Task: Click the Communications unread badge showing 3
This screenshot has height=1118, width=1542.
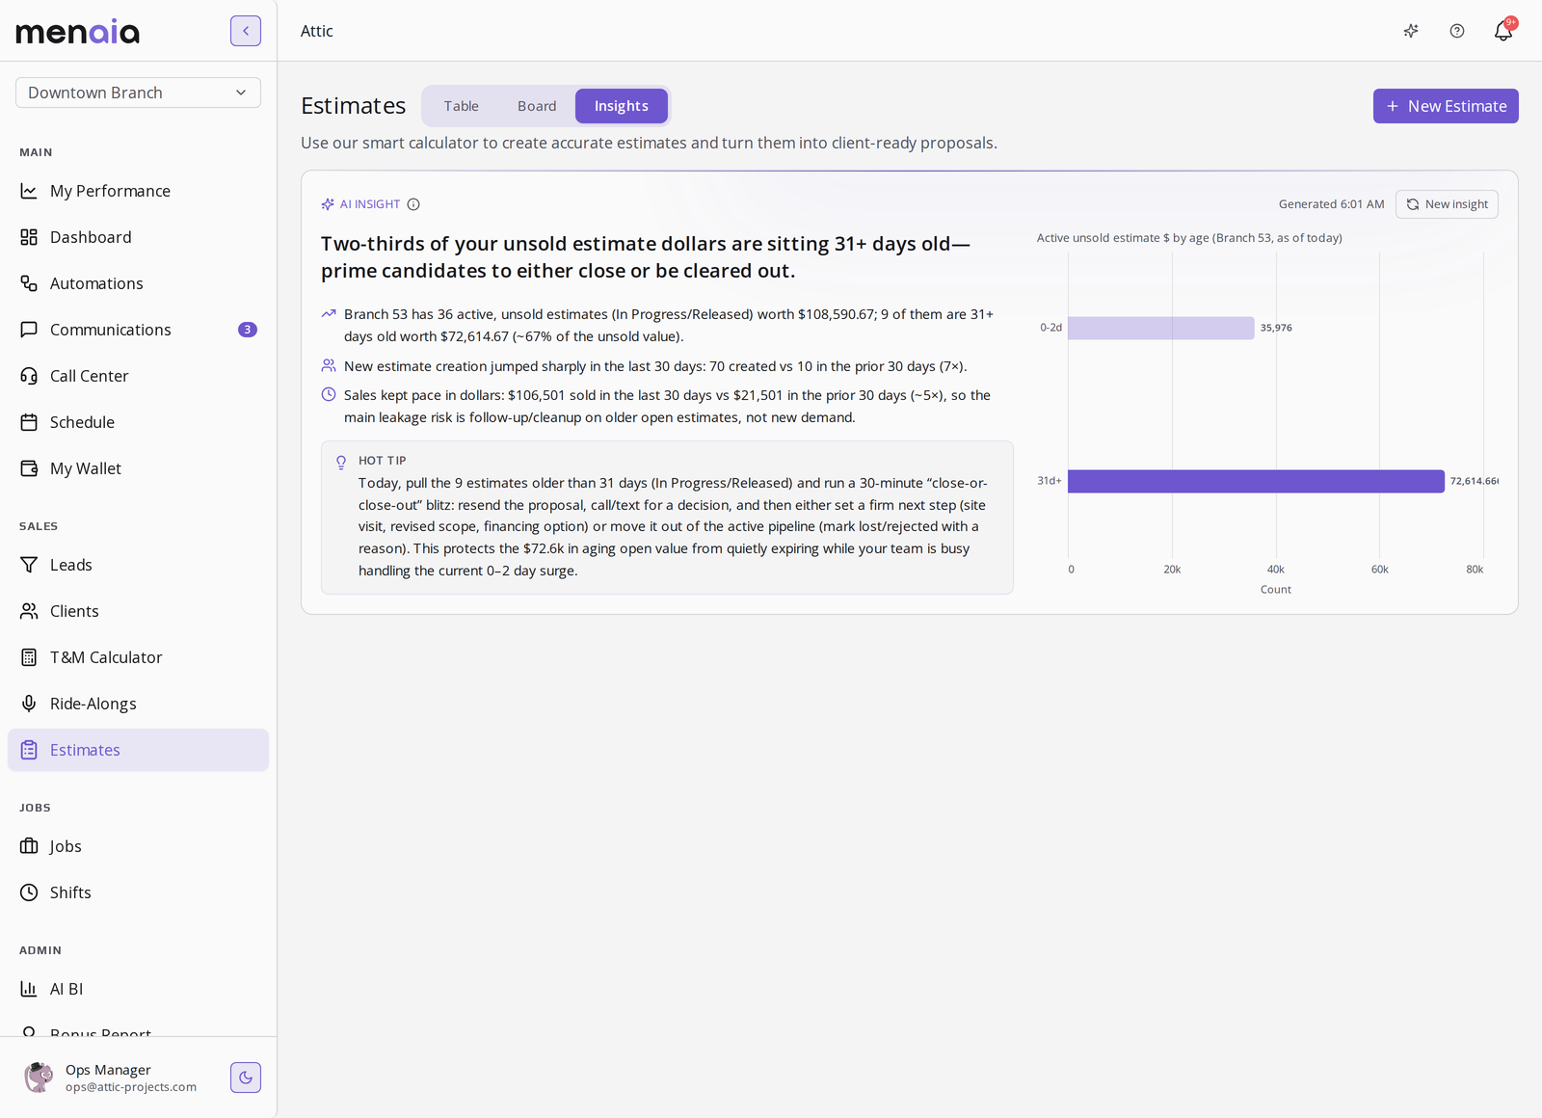Action: tap(248, 330)
